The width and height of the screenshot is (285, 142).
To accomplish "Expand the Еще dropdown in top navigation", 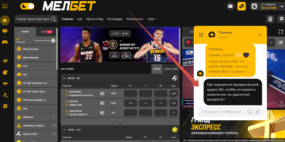I will point(152,19).
